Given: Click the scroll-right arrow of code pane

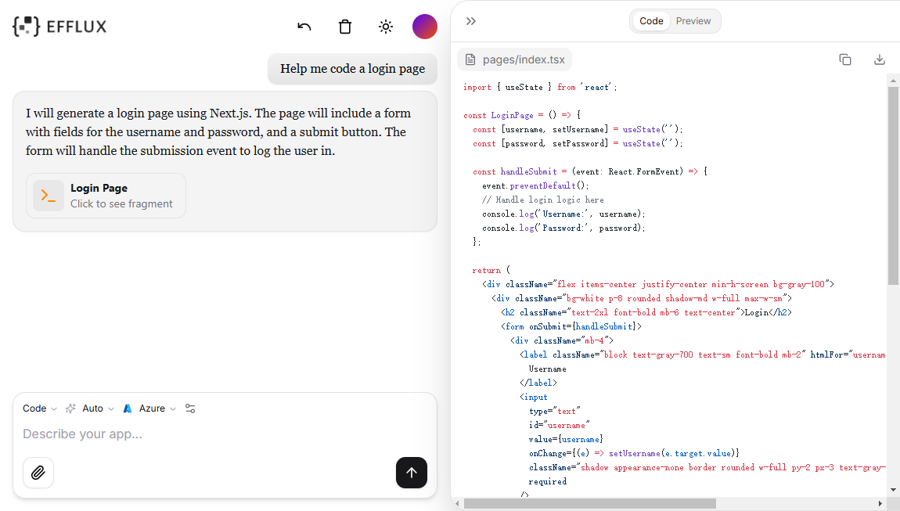Looking at the screenshot, I should coord(880,503).
